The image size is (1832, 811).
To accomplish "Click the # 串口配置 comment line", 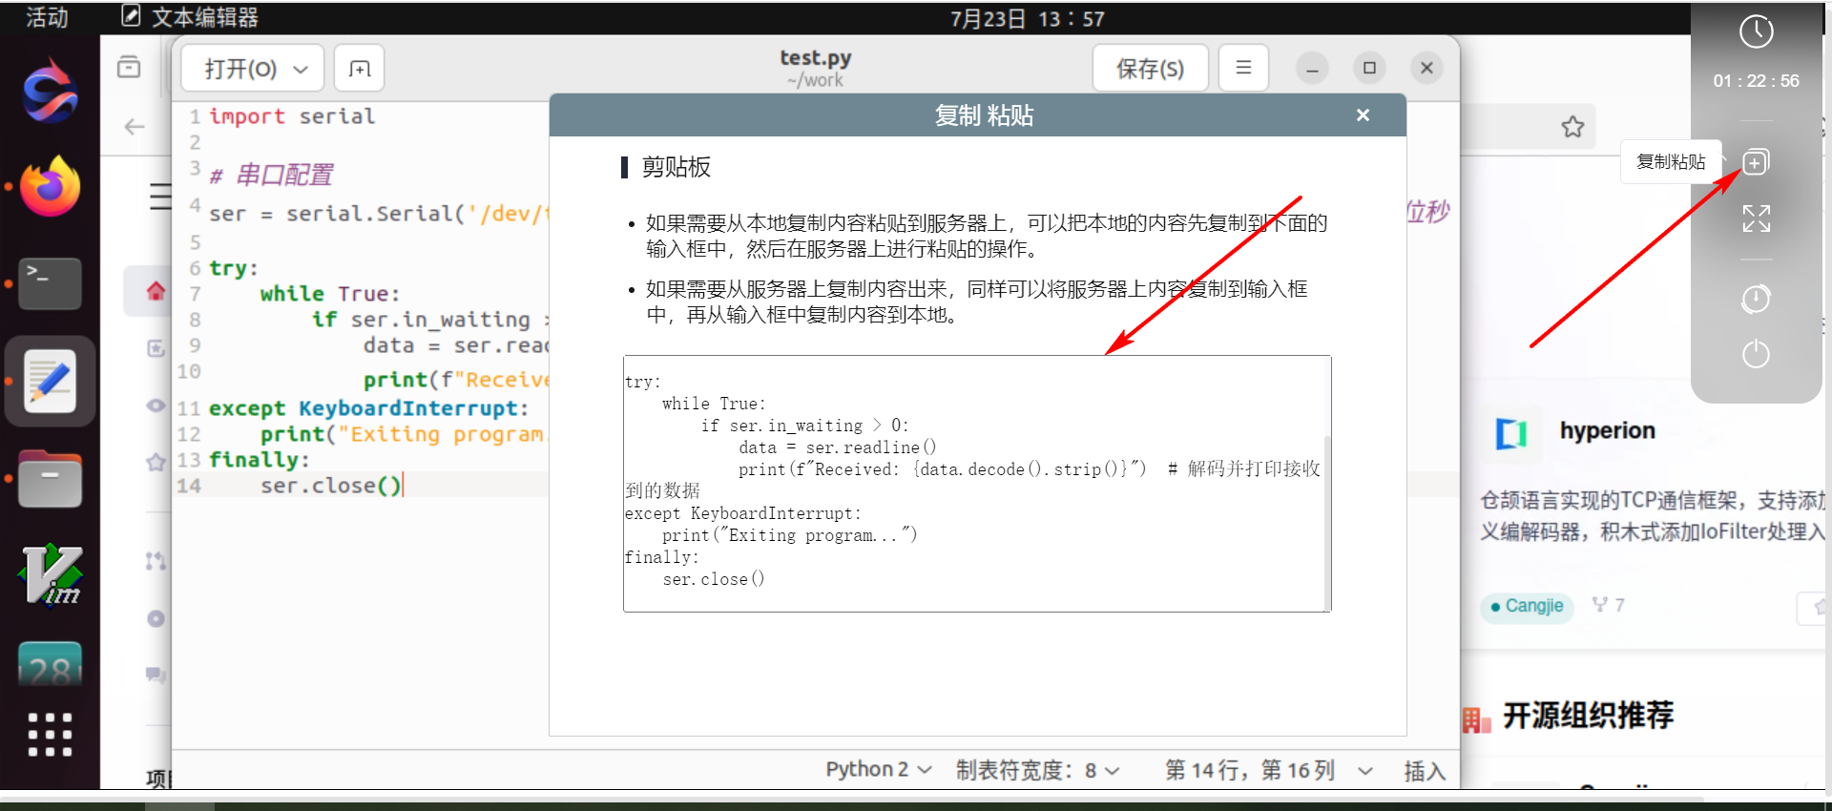I will 271,175.
